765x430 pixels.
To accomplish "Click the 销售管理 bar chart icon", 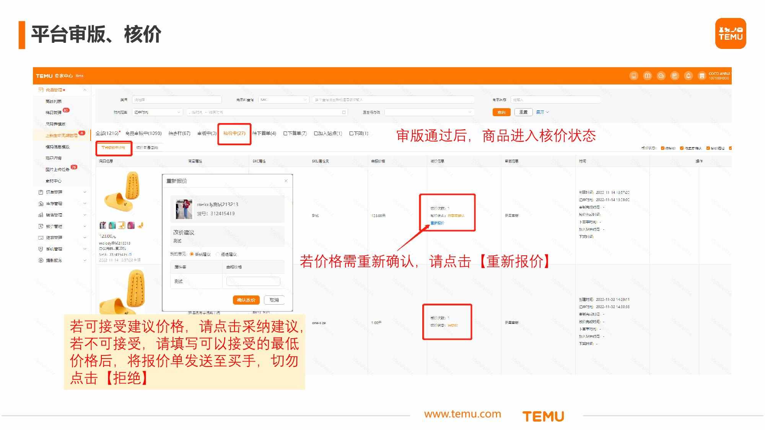I will click(x=41, y=215).
